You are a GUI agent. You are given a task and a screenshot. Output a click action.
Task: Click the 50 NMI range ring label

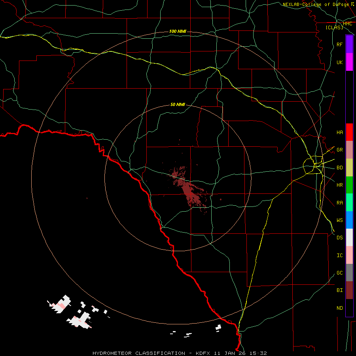click(x=178, y=104)
